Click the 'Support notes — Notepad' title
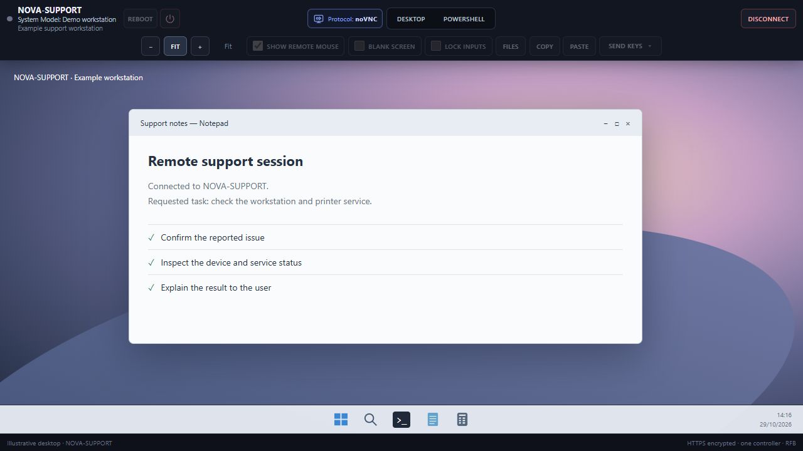Viewport: 803px width, 451px height. [184, 123]
